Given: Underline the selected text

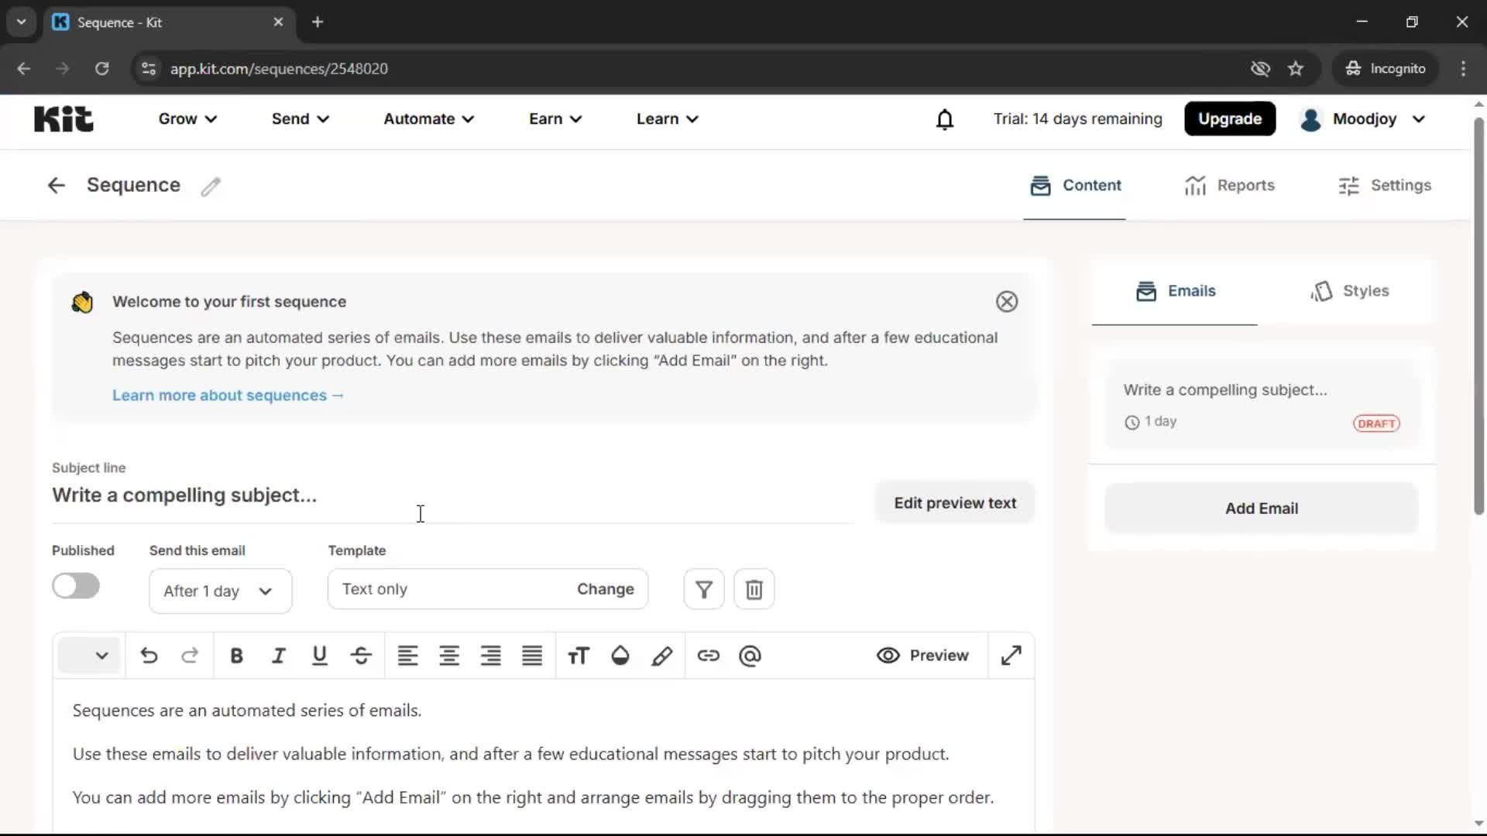Looking at the screenshot, I should (320, 656).
